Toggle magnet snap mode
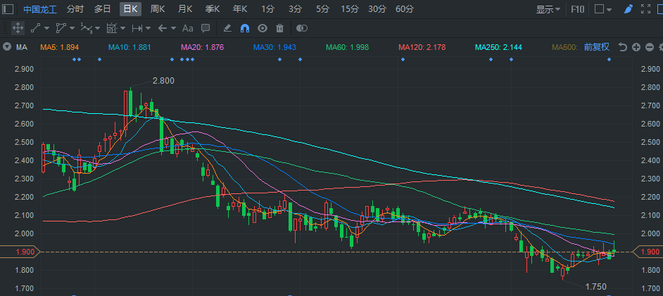The height and width of the screenshot is (296, 663). click(245, 28)
